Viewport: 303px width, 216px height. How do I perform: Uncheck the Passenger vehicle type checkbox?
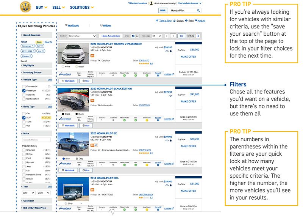tap(24, 91)
